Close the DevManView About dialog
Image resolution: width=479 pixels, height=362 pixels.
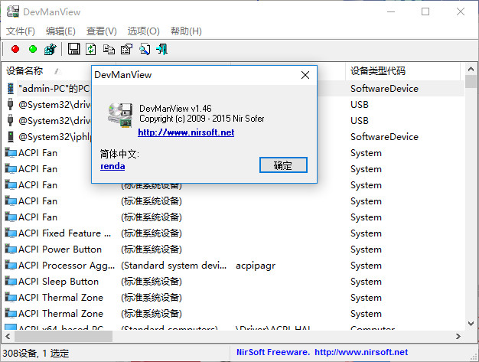pyautogui.click(x=305, y=75)
